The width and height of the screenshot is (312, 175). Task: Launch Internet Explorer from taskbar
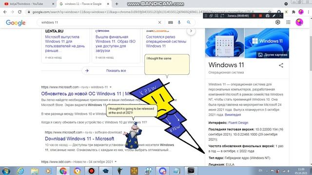20,171
